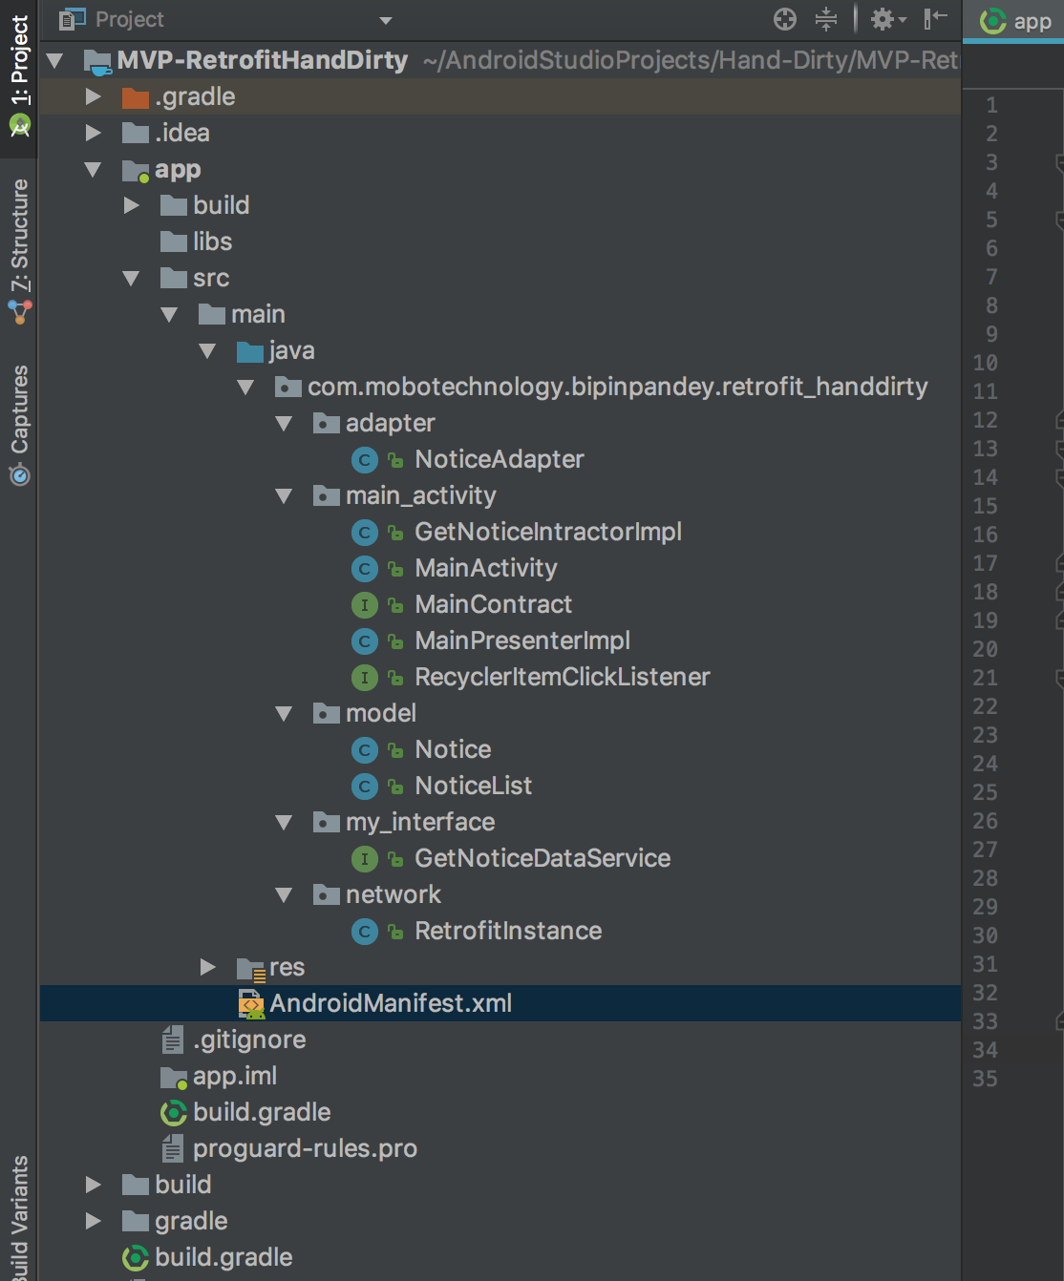
Task: Select the proguard-rules.pro file
Action: [305, 1148]
